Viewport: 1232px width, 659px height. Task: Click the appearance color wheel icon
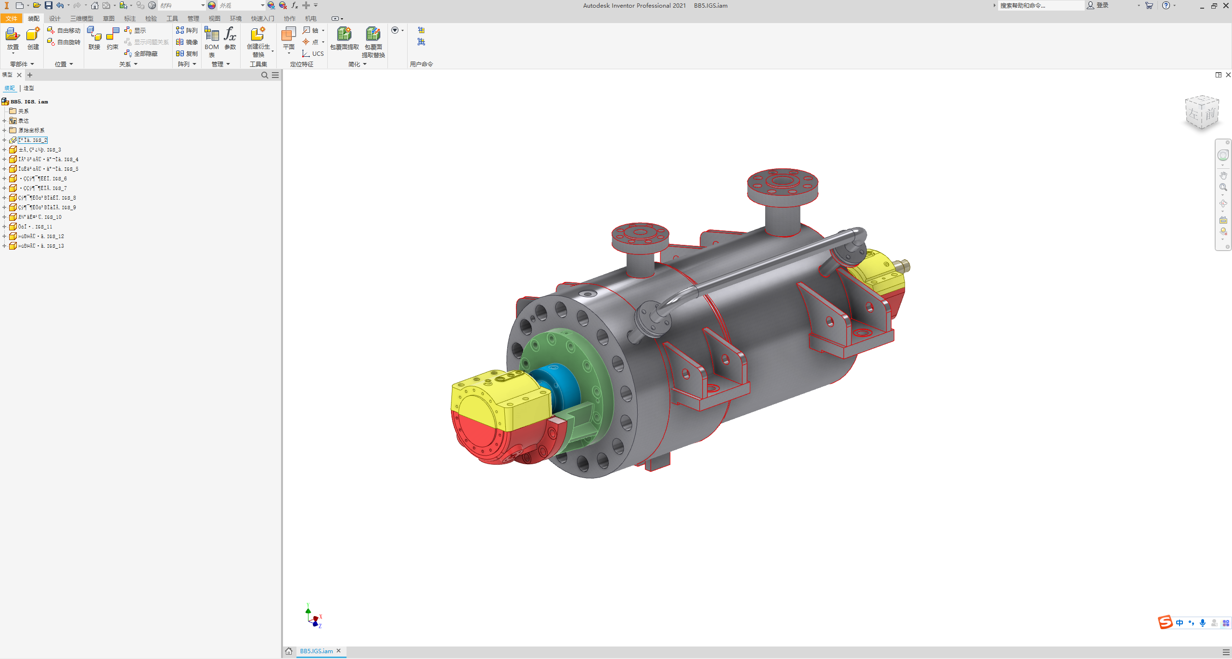click(x=212, y=5)
